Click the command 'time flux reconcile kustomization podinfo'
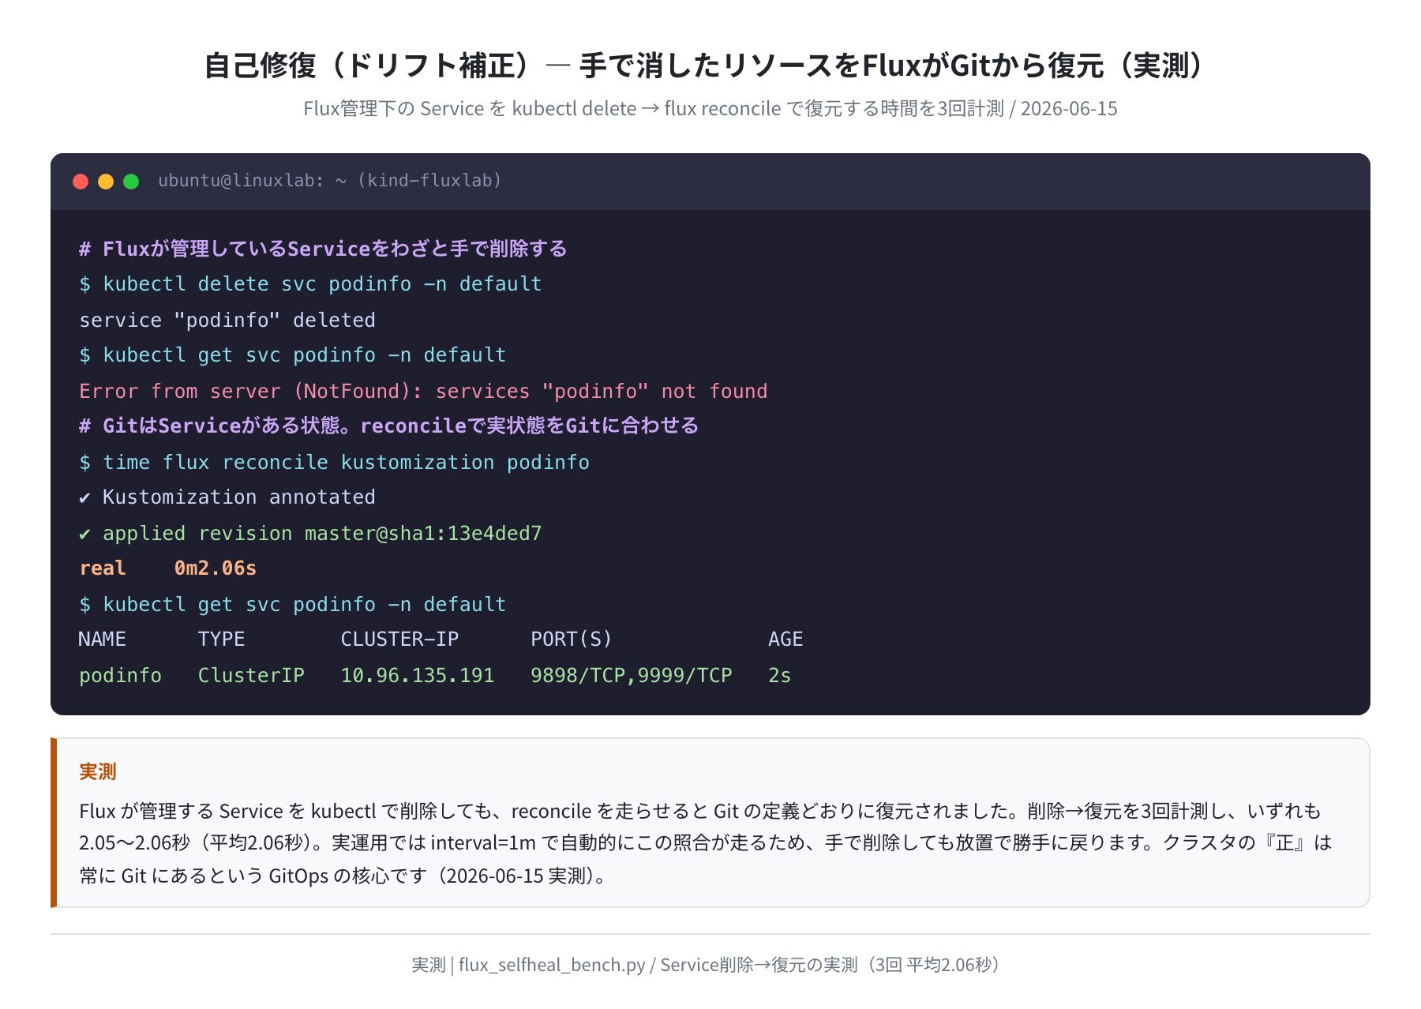The image size is (1421, 1009). coord(346,462)
